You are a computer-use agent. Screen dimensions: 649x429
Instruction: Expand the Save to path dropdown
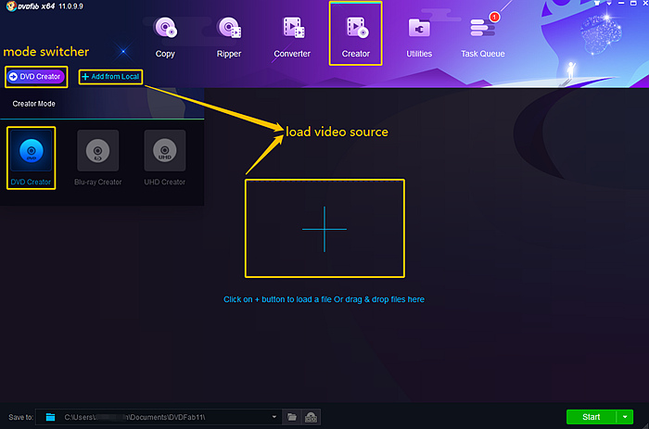[x=274, y=417]
